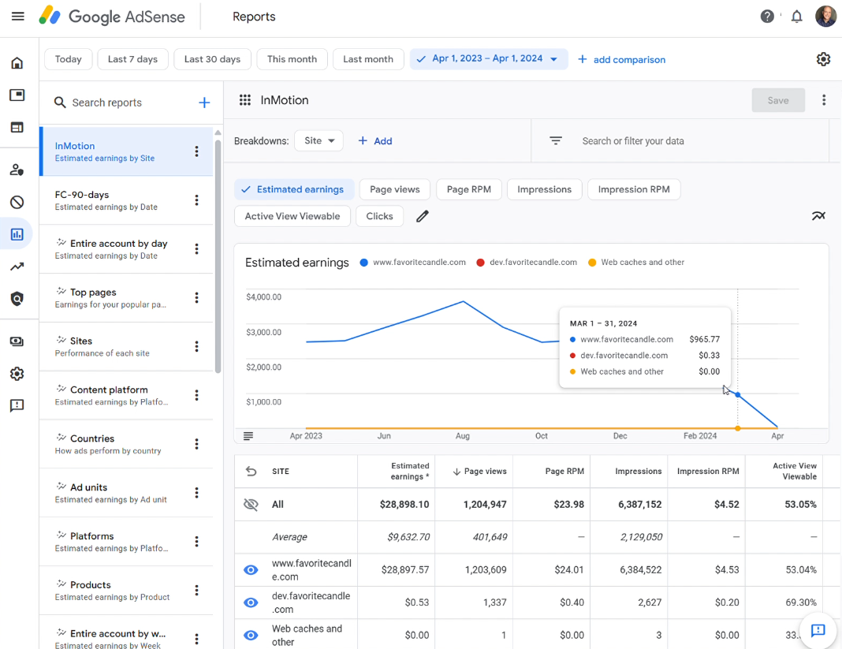Open the Ads sidebar icon
Viewport: 842px width, 649px height.
(x=17, y=95)
